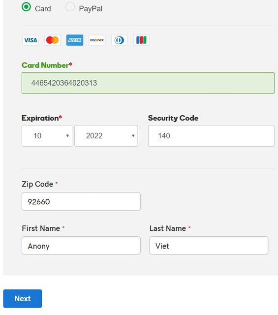Focus the Card Number field
278x315 pixels.
[x=148, y=83]
